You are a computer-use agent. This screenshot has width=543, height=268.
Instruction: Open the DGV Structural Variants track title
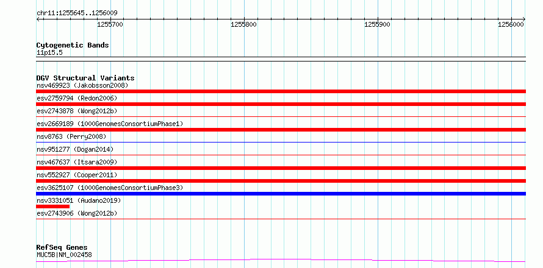coord(85,78)
